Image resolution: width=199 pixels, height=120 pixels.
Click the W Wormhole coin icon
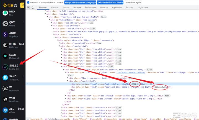(x=5, y=89)
